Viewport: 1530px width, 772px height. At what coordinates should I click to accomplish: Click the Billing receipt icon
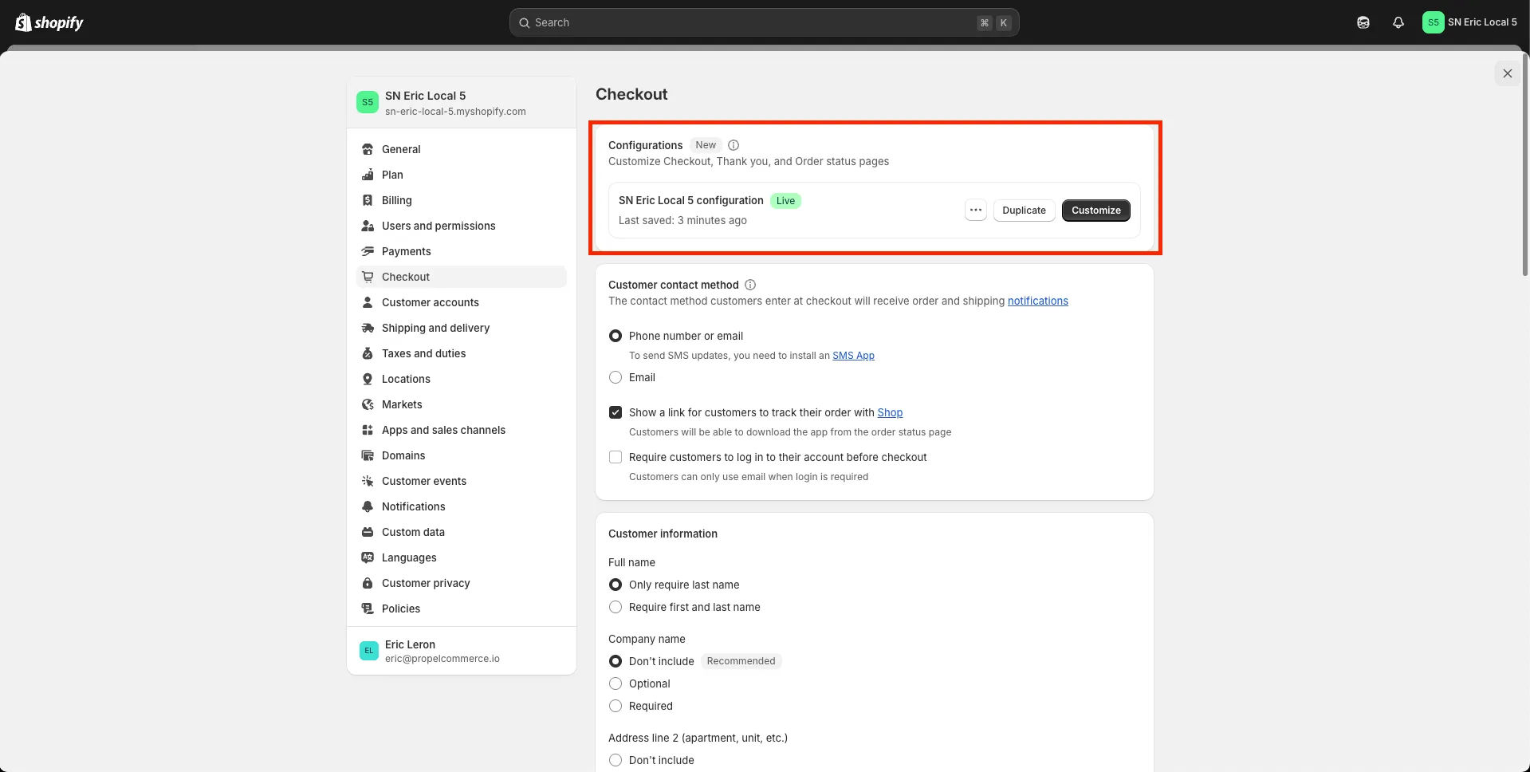pyautogui.click(x=368, y=200)
